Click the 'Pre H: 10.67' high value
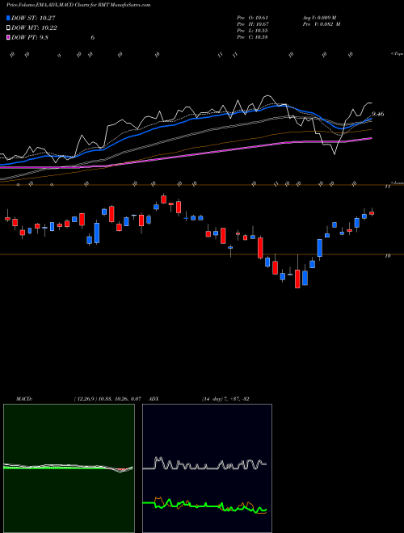 click(x=252, y=24)
